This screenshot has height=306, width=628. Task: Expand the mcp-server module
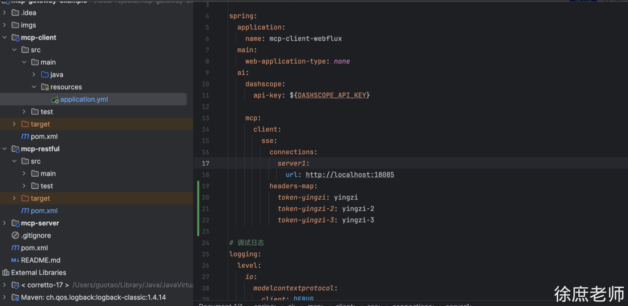pos(5,223)
